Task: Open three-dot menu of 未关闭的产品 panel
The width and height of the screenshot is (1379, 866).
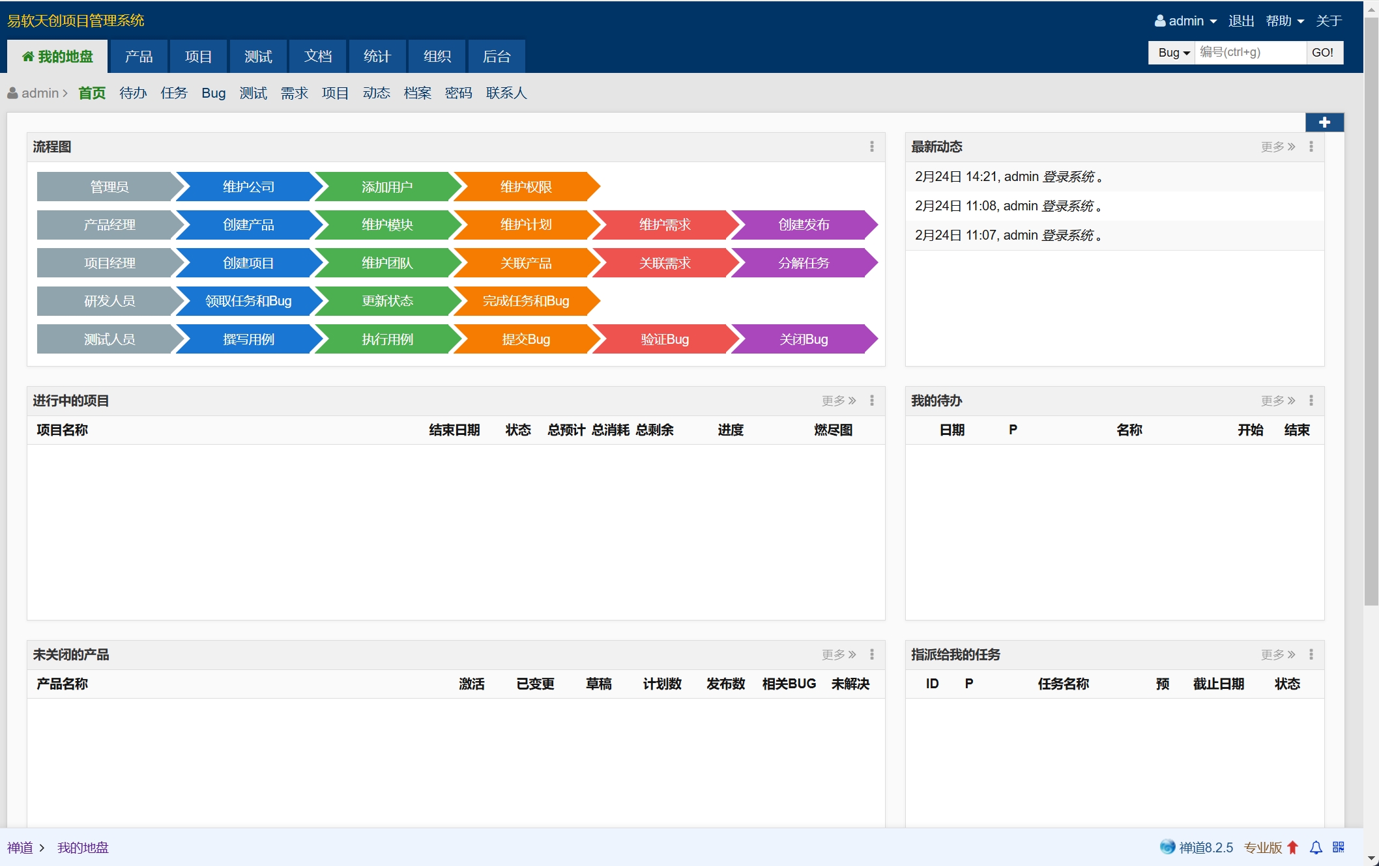Action: point(871,654)
